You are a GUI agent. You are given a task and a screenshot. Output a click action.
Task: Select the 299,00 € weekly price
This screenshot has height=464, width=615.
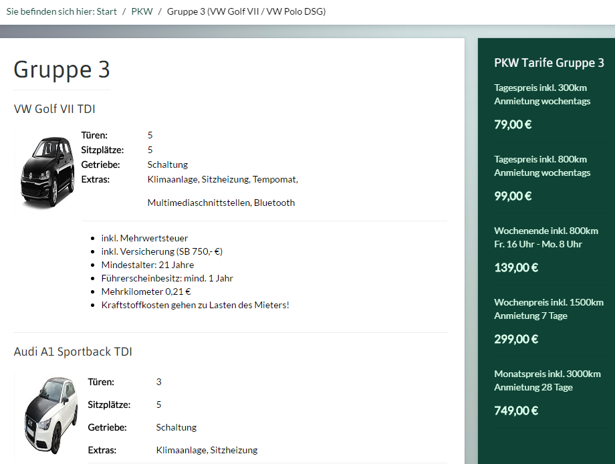tap(516, 339)
